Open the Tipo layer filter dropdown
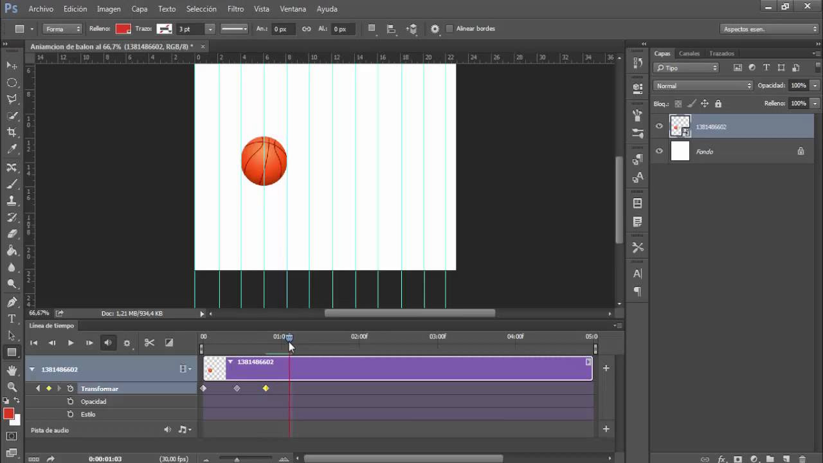Viewport: 823px width, 463px height. (x=686, y=68)
